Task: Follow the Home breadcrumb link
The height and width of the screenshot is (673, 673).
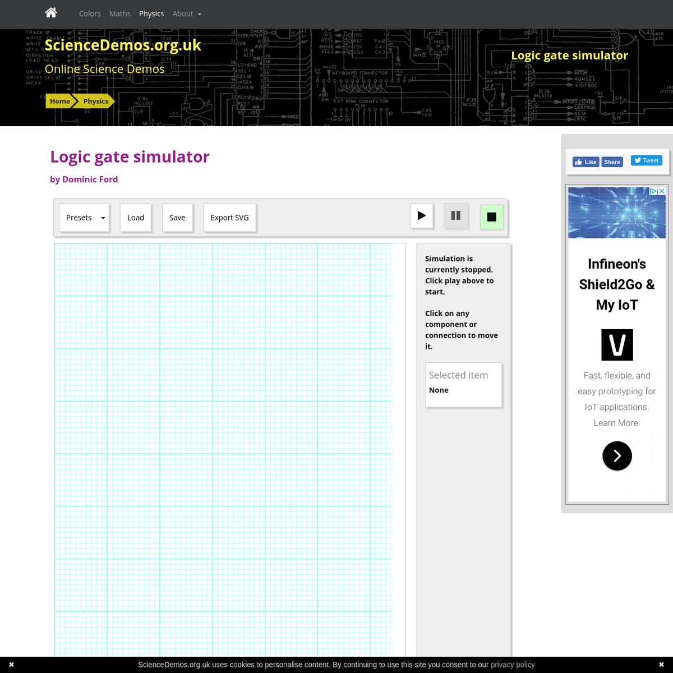Action: point(59,101)
